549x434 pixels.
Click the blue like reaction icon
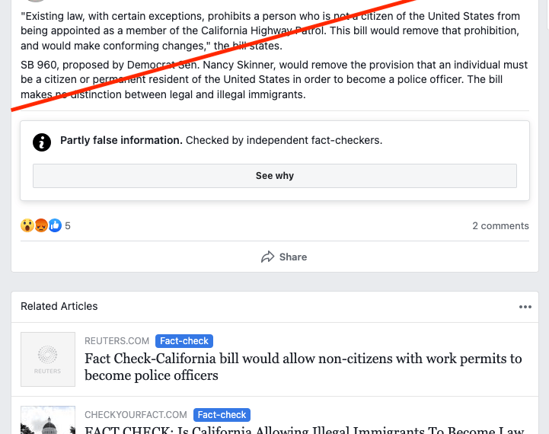55,225
